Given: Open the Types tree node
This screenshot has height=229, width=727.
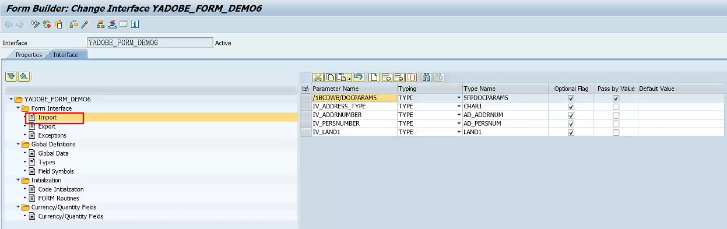Looking at the screenshot, I should [x=47, y=163].
